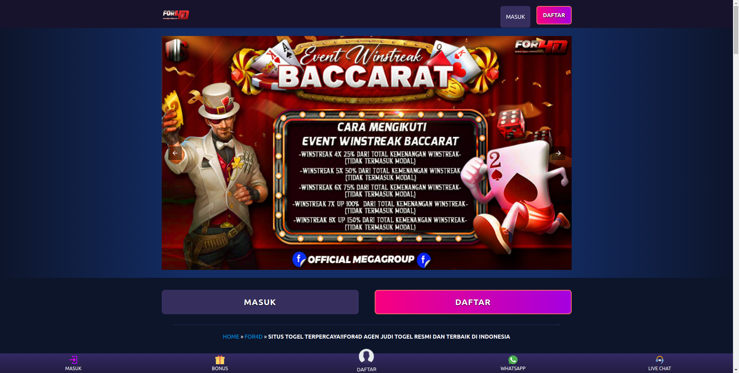739x373 pixels.
Task: Click the MASUK button in header
Action: (x=515, y=17)
